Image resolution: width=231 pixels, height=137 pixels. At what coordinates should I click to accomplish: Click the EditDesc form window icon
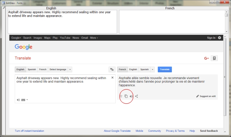pyautogui.click(x=3, y=3)
